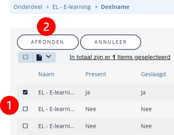Click the red step 2 marker
174x135 pixels.
pyautogui.click(x=46, y=26)
